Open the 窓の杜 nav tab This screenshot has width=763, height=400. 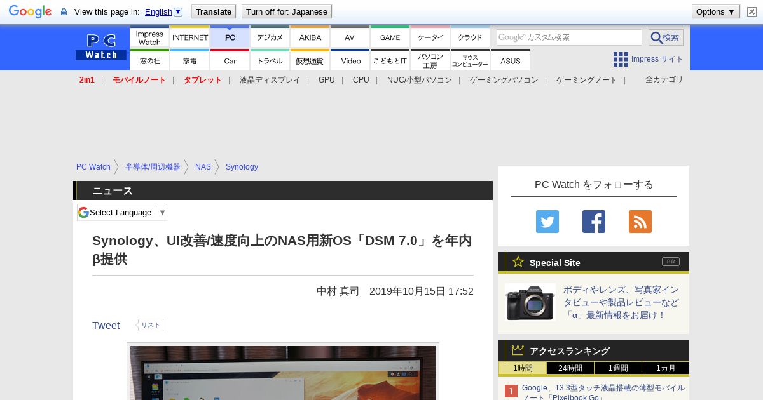pos(149,60)
